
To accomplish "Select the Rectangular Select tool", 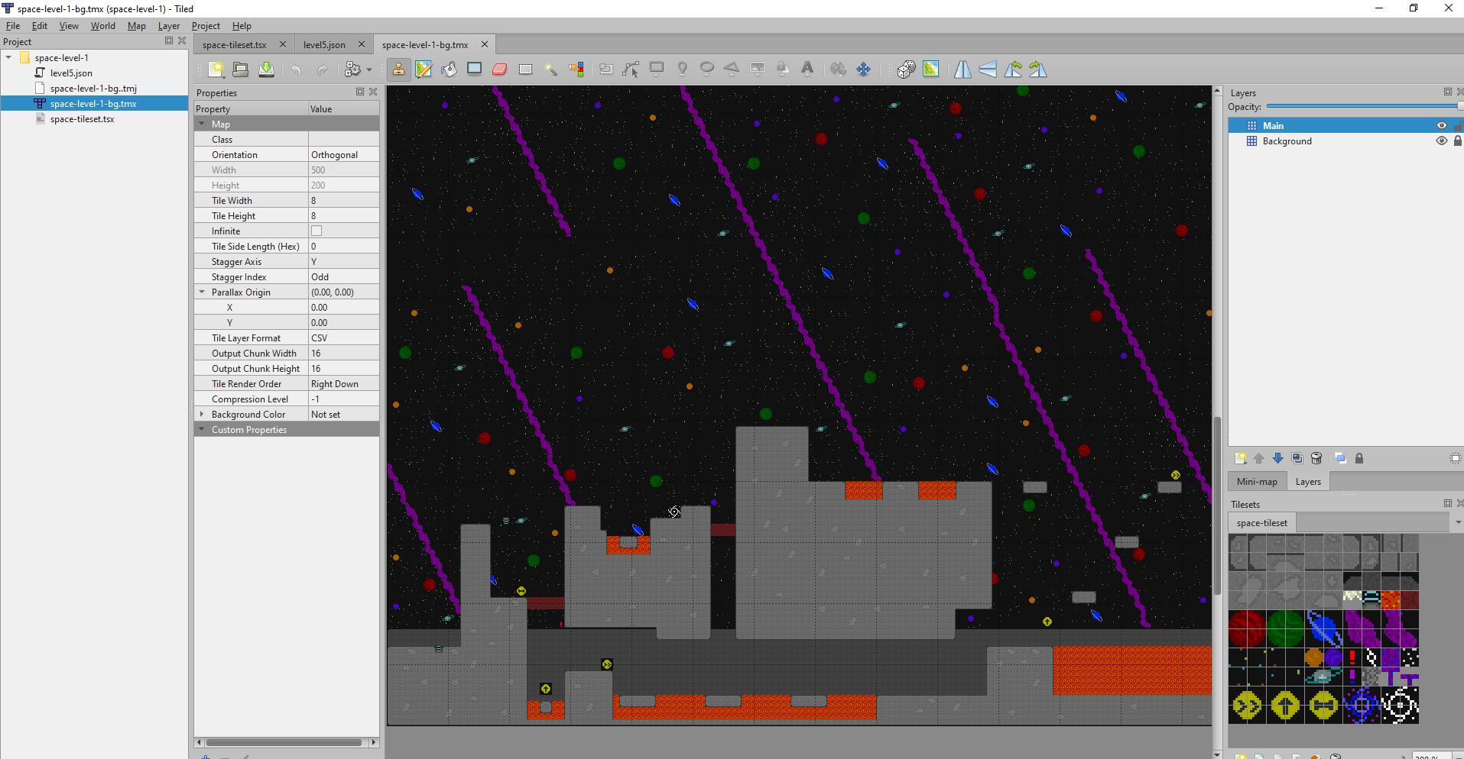I will 525,69.
